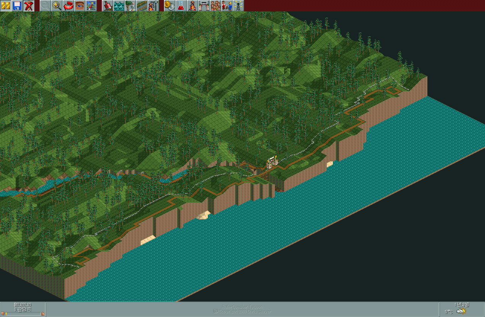Zoom in with the yellow plus magnifier
The image size is (485, 317).
coord(57,5)
